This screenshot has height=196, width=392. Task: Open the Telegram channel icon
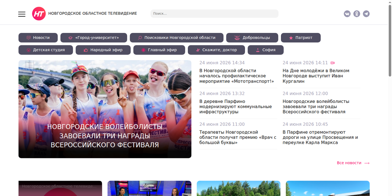tap(366, 14)
